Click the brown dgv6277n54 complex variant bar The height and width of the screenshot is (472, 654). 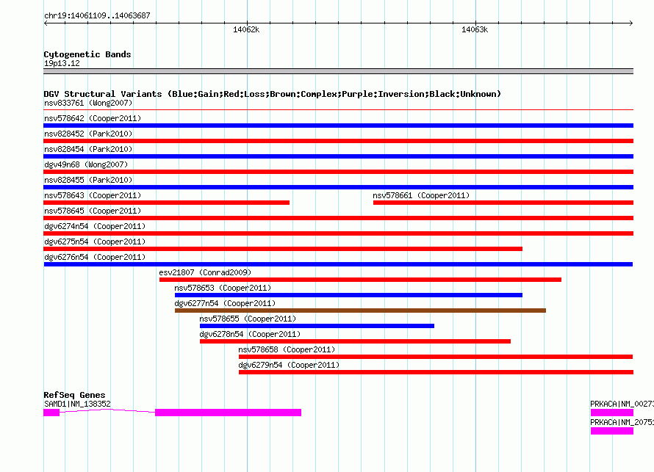pos(360,311)
